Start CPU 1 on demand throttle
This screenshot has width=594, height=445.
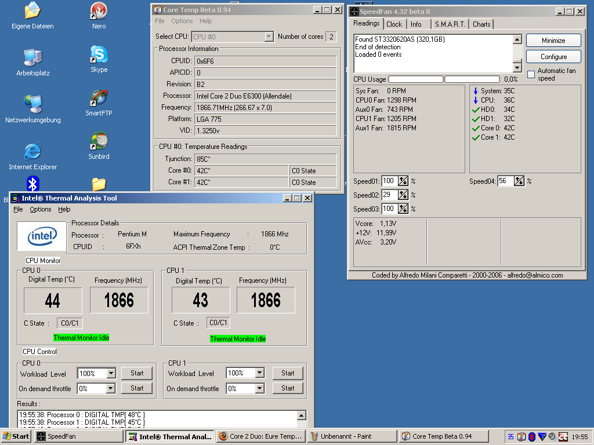[288, 388]
